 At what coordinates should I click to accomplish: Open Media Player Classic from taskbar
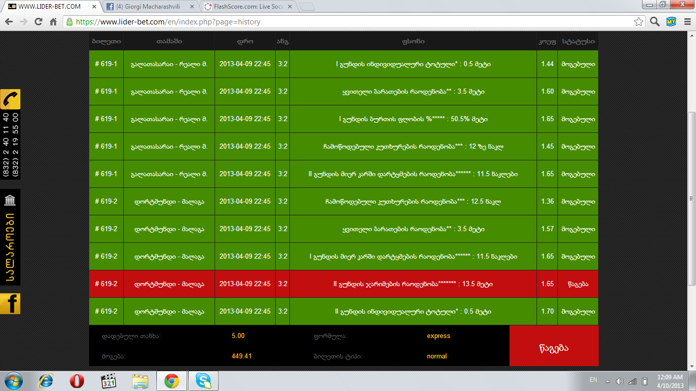(109, 381)
